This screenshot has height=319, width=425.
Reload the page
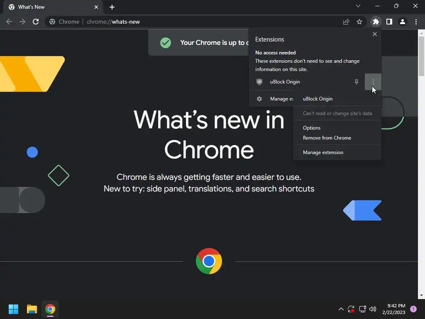click(36, 22)
